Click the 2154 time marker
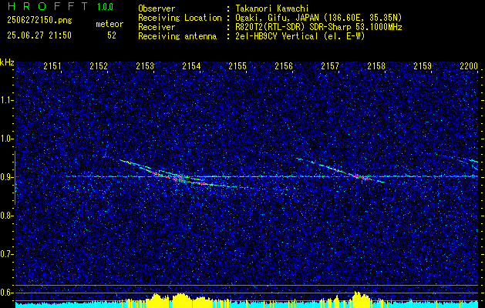The width and height of the screenshot is (485, 308). 191,66
